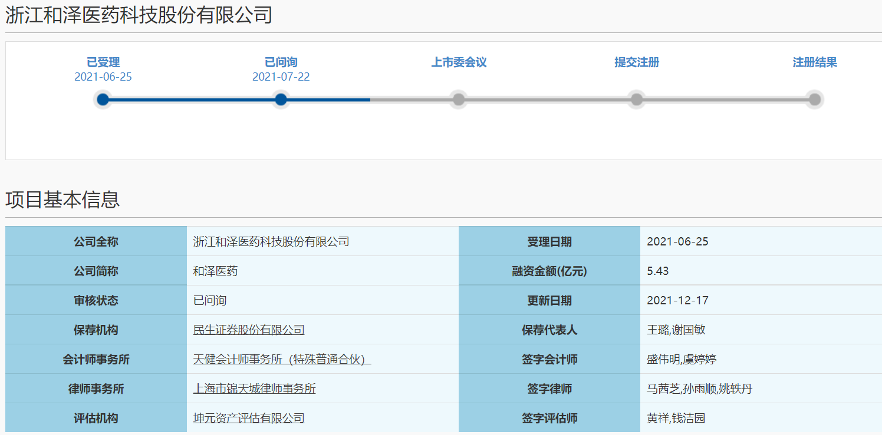Click the 律师事务所 header cell
The width and height of the screenshot is (882, 435).
click(96, 388)
